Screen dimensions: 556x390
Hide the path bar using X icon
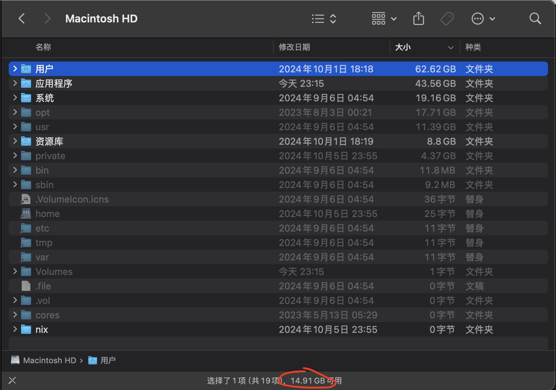pyautogui.click(x=12, y=380)
